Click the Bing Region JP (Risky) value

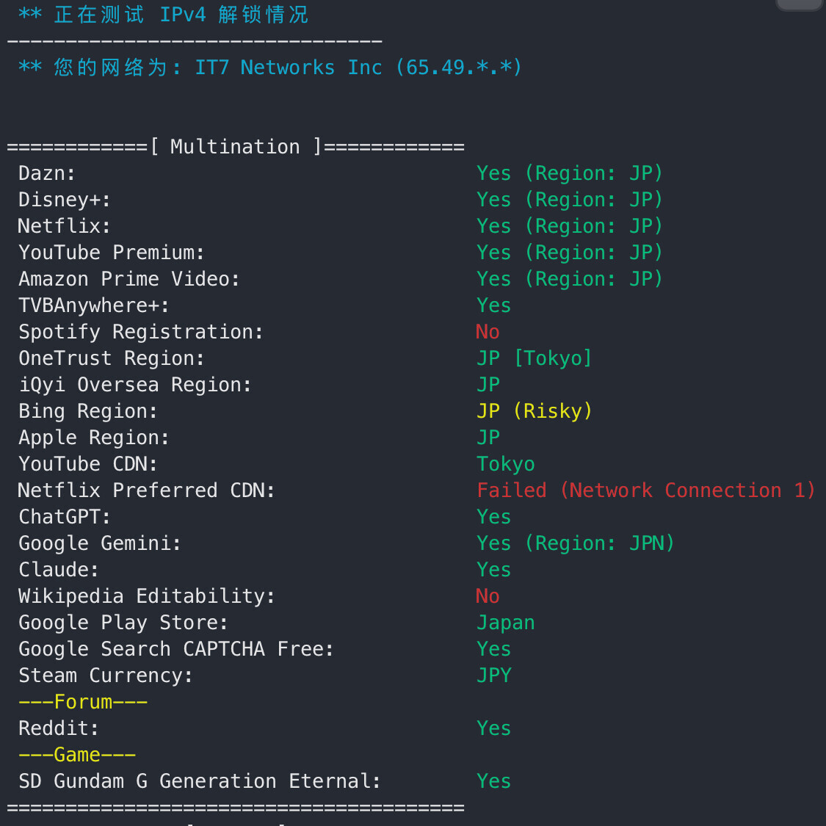[535, 411]
